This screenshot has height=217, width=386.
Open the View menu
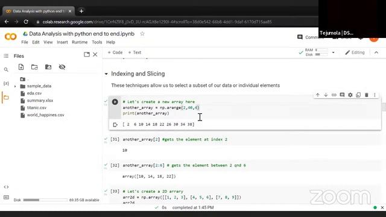point(48,42)
